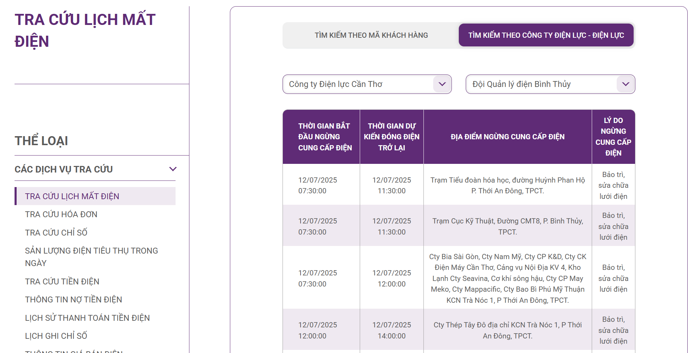688x353 pixels.
Task: Open Lịch ghi chỉ số page
Action: point(56,336)
